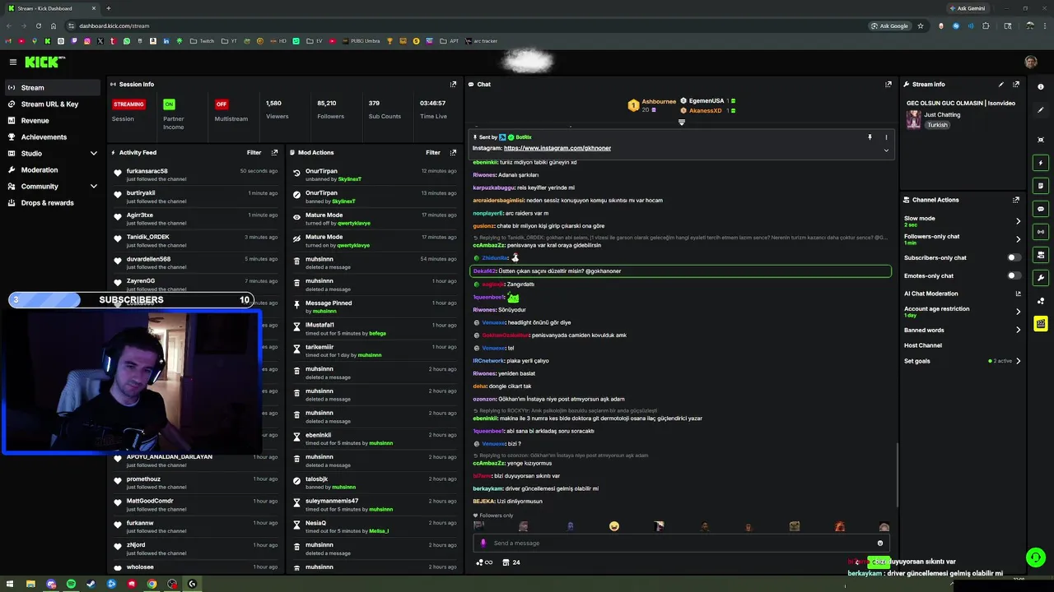Click the yellow clapperboard icon in right toolbar
This screenshot has width=1054, height=592.
tap(1041, 324)
